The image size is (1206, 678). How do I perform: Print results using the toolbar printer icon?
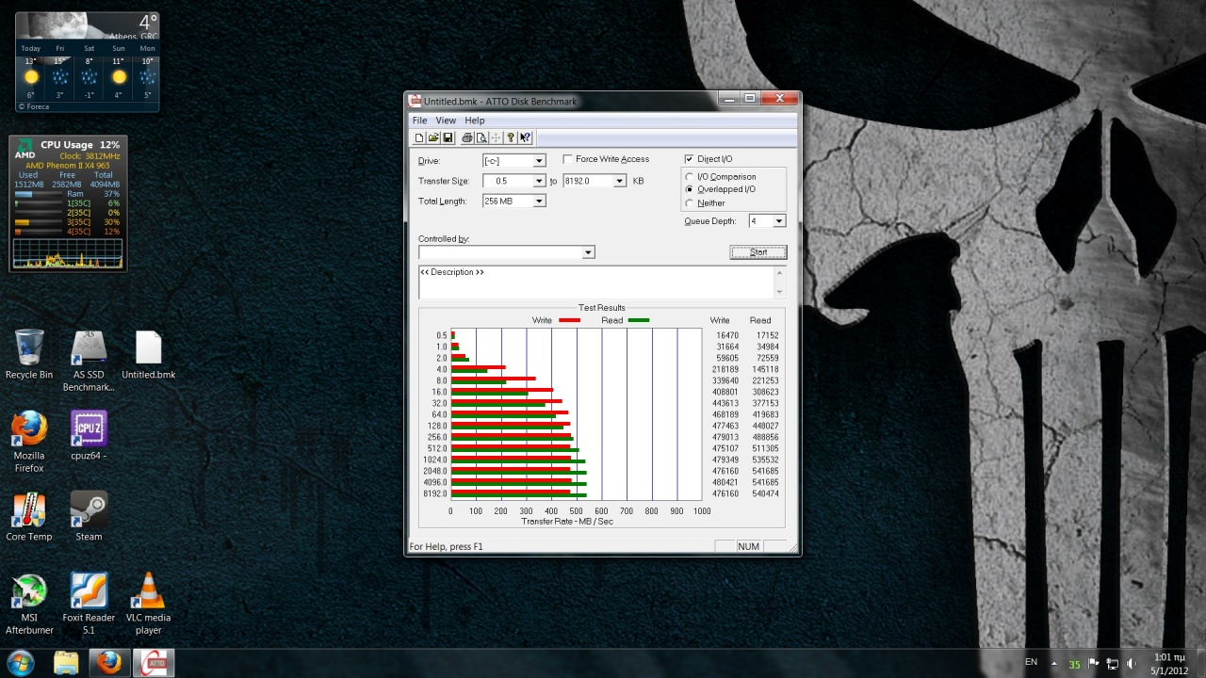[466, 137]
